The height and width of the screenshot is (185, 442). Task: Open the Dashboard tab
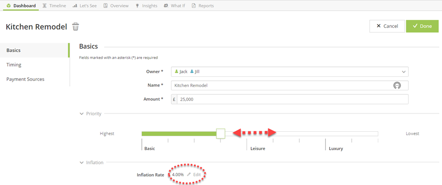[x=21, y=6]
